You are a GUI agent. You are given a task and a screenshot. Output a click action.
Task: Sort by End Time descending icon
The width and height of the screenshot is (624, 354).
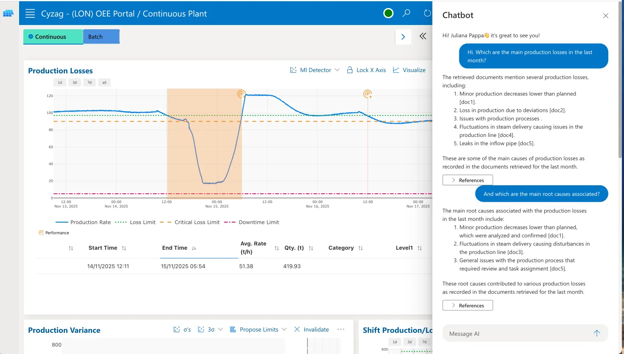click(194, 248)
